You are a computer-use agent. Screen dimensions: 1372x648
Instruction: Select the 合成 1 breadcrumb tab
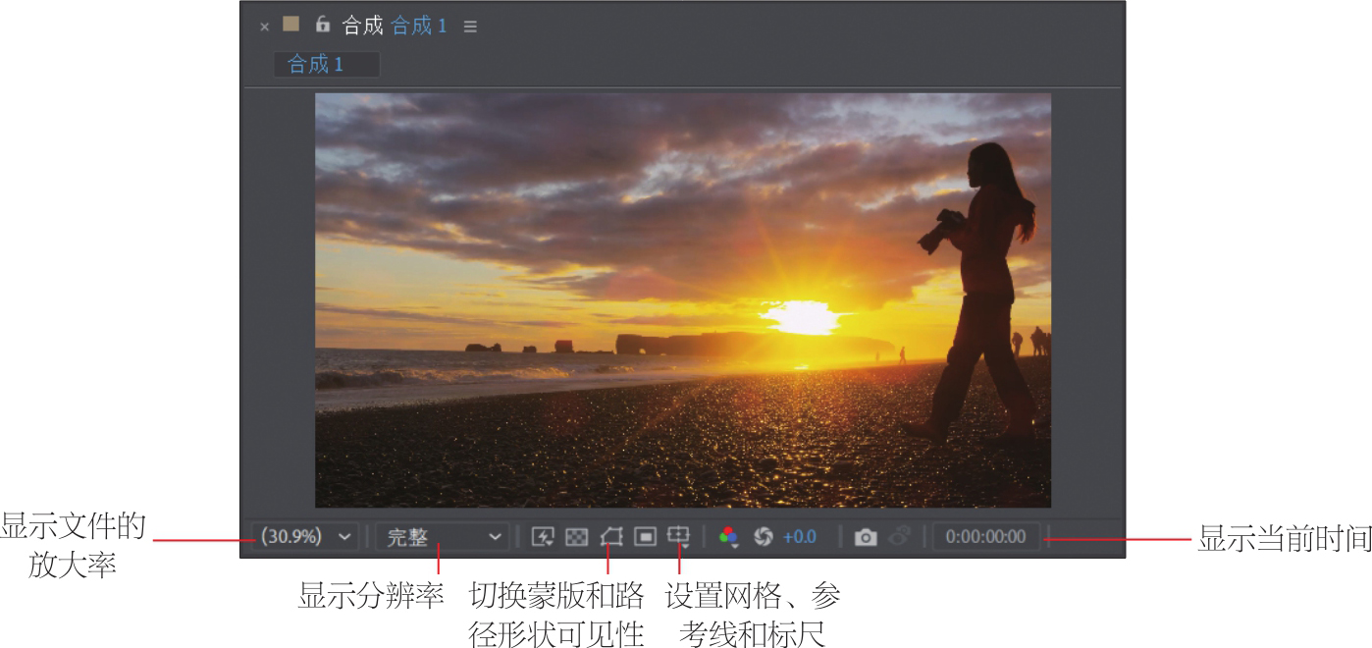tap(316, 65)
